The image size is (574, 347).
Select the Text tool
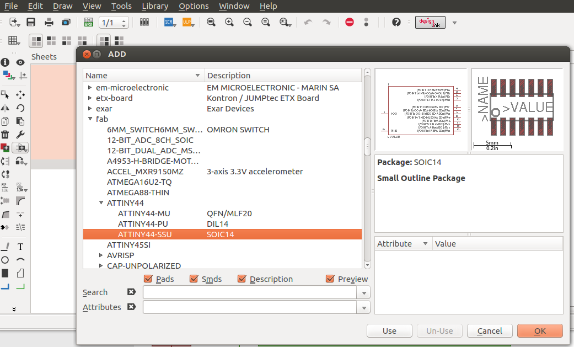(x=20, y=247)
